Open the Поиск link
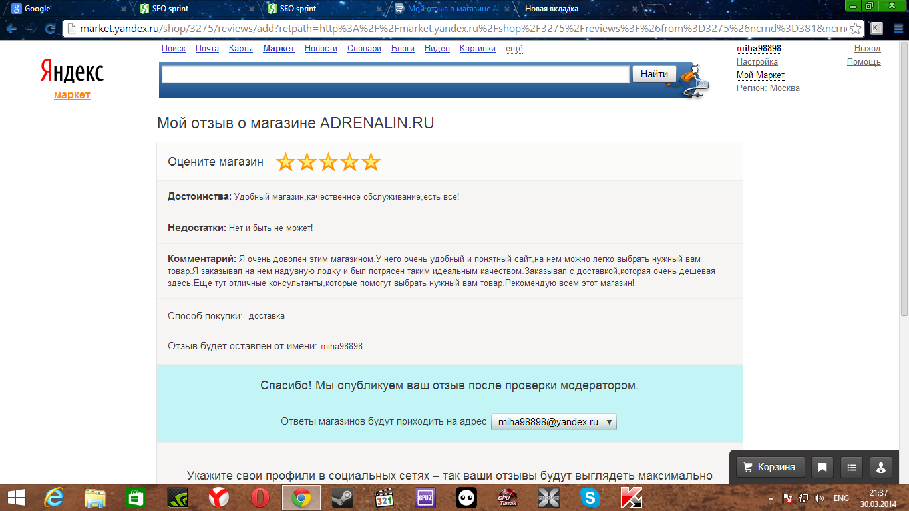The image size is (909, 511). point(174,49)
